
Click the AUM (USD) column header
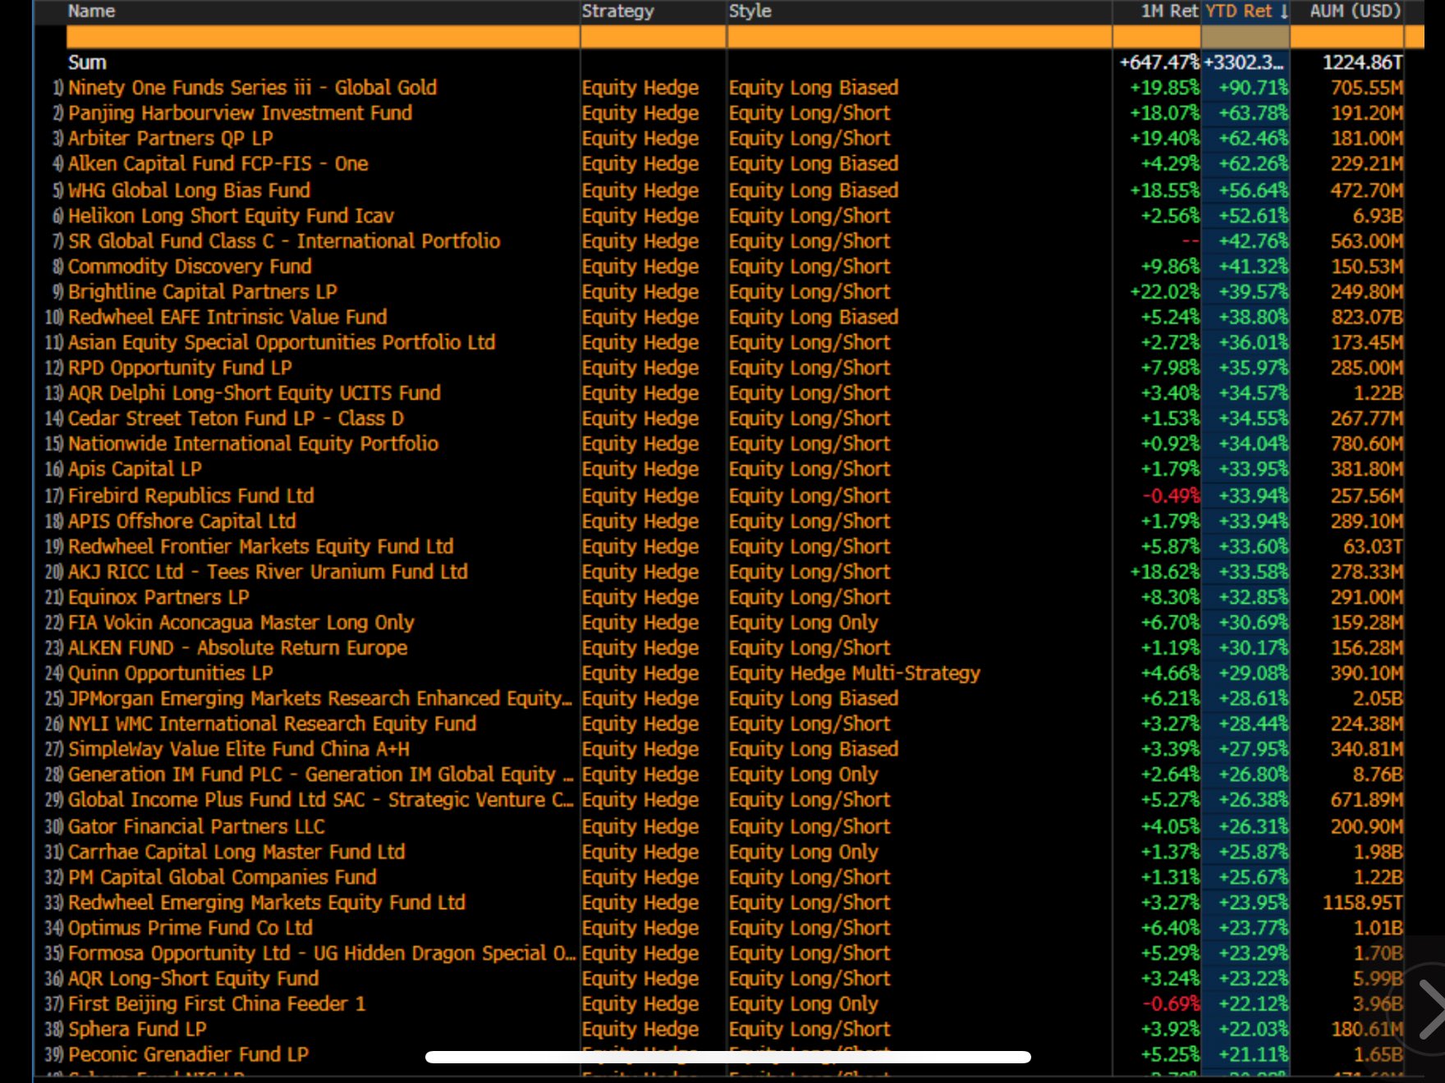[x=1356, y=11]
